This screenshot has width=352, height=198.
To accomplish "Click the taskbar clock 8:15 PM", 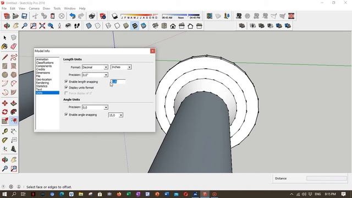I will (x=330, y=194).
